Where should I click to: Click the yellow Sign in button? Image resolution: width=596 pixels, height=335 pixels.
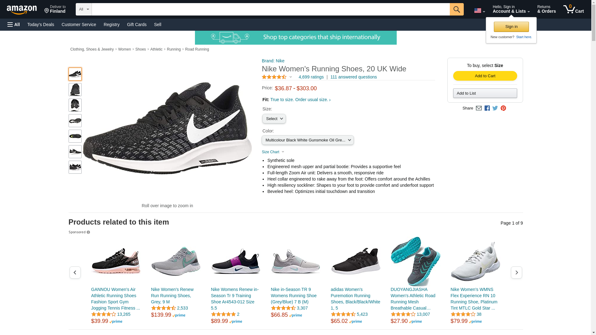click(x=511, y=27)
